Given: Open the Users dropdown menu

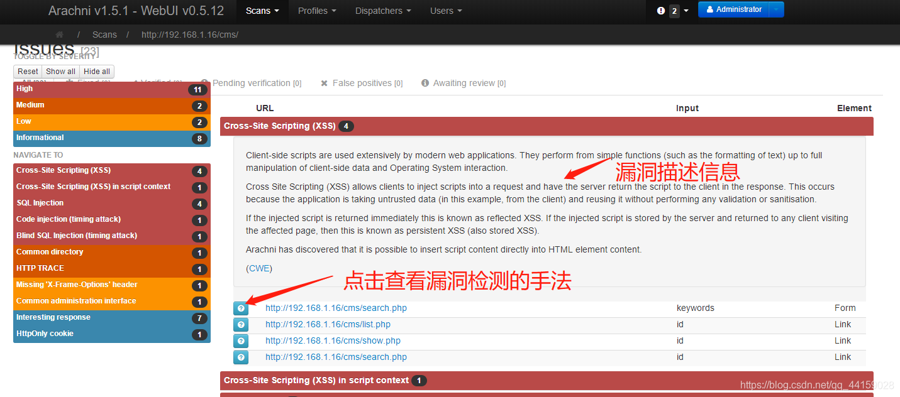Looking at the screenshot, I should pyautogui.click(x=446, y=11).
